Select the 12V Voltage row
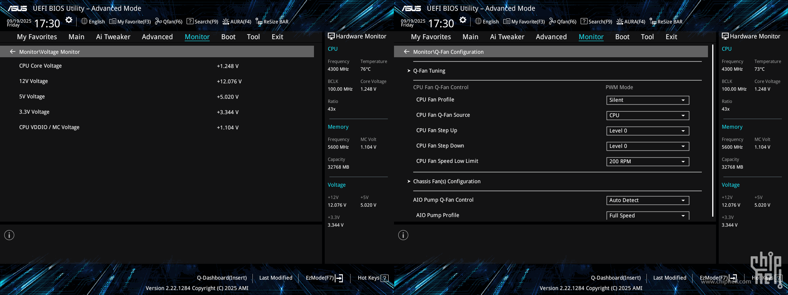The width and height of the screenshot is (788, 295). 157,81
